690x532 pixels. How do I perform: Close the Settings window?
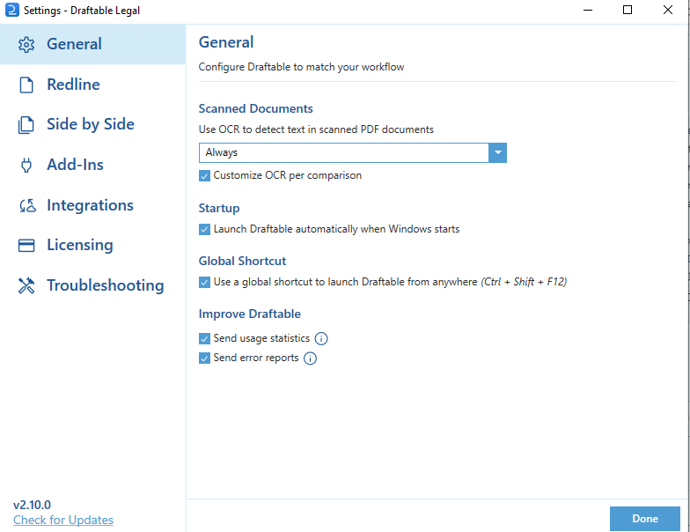pyautogui.click(x=667, y=10)
